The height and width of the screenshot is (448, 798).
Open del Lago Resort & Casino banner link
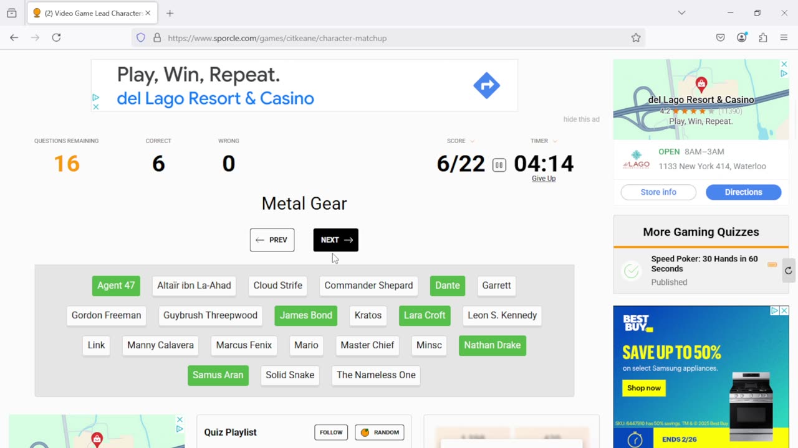215,98
